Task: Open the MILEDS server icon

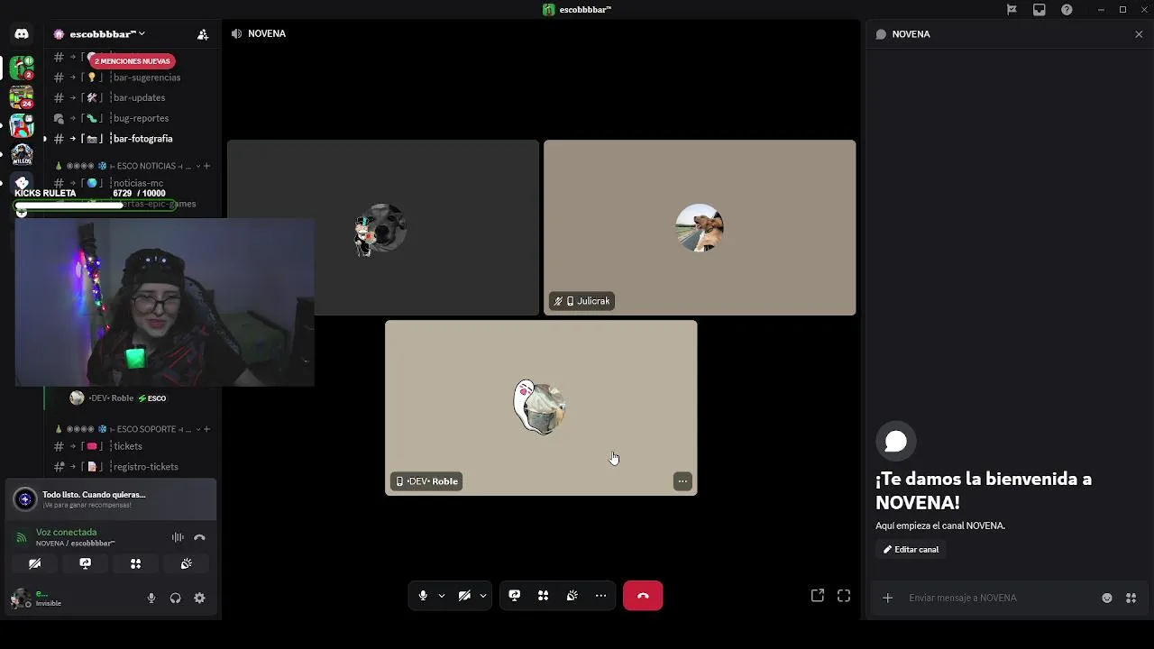Action: pos(22,154)
